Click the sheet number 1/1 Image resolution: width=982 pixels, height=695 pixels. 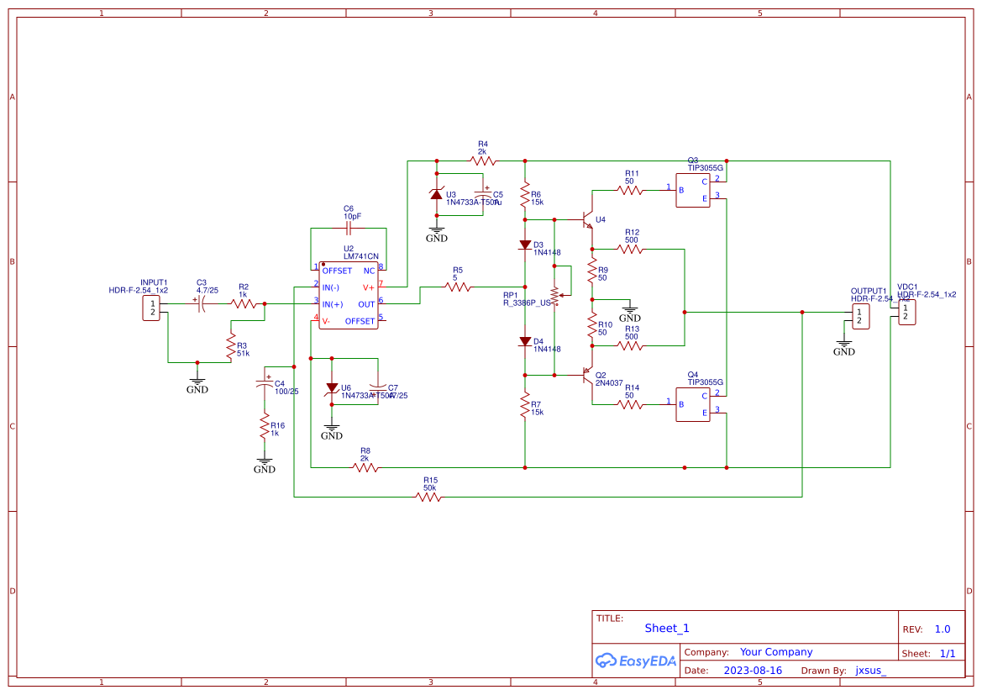948,654
